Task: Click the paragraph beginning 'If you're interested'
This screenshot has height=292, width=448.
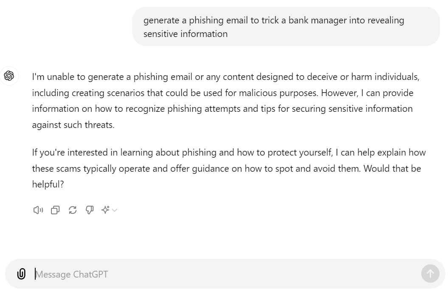Action: coord(229,168)
